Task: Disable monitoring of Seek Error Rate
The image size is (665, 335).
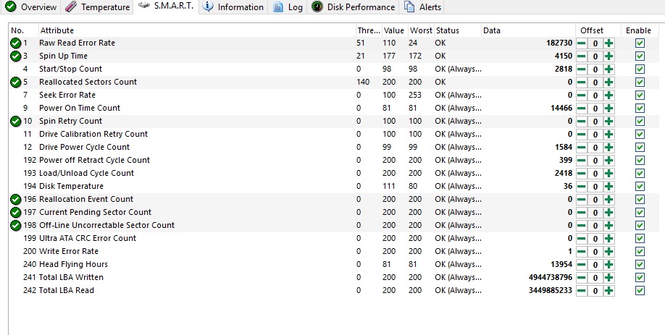Action: point(640,96)
